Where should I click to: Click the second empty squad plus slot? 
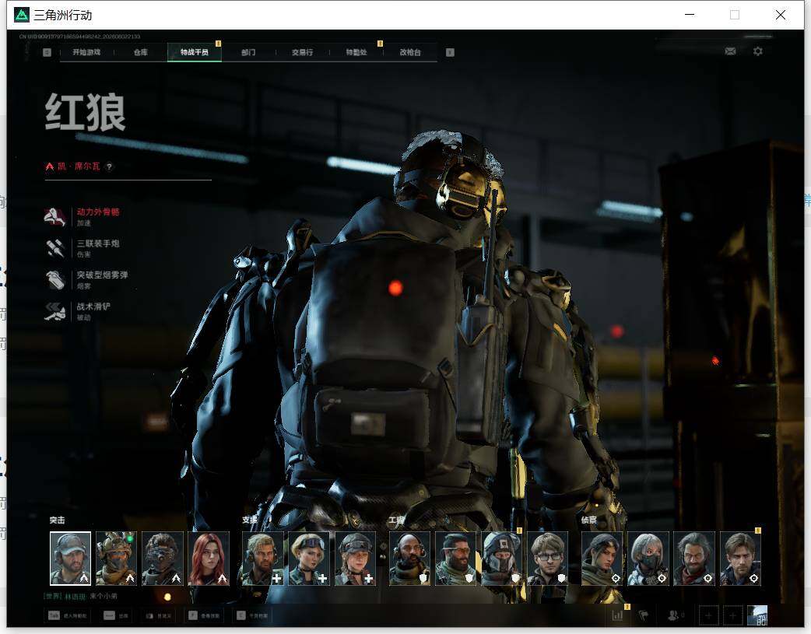coord(733,616)
